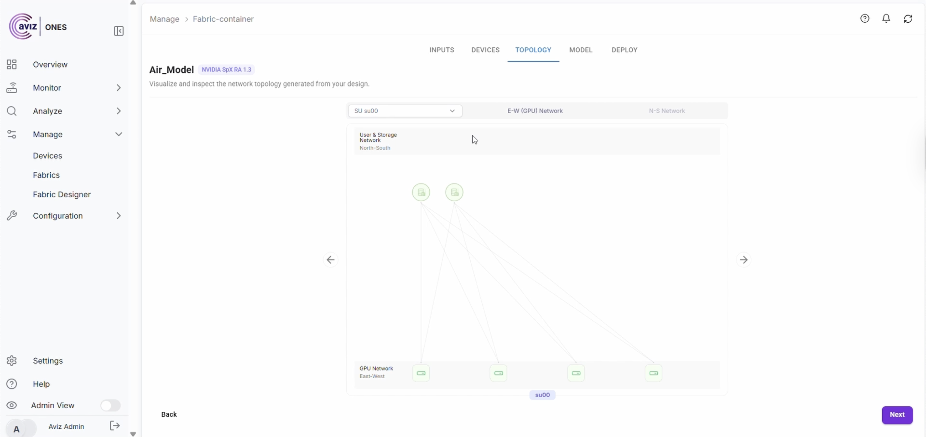Open notifications bell icon
Image resolution: width=926 pixels, height=437 pixels.
point(886,18)
